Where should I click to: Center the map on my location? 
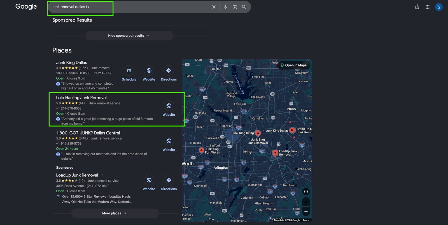click(x=306, y=192)
